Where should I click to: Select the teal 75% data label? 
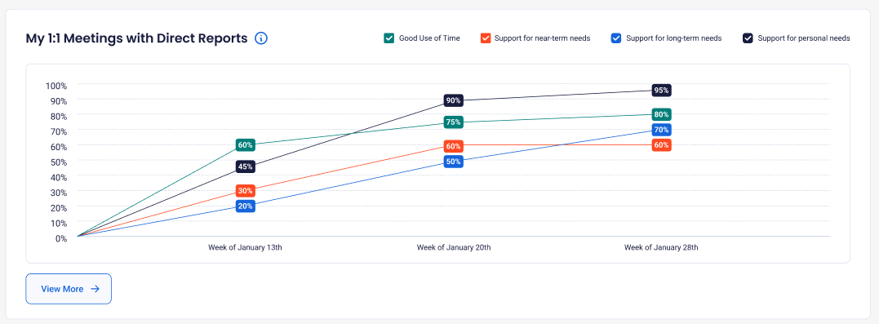pyautogui.click(x=453, y=122)
